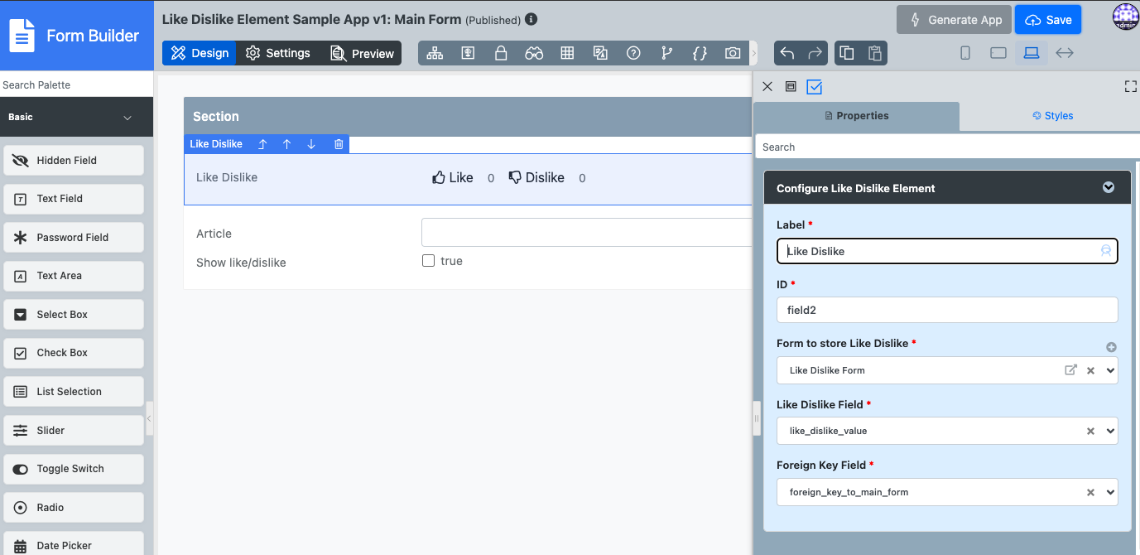Screen dimensions: 1140x555
Task: Open the Preview tab
Action: [x=362, y=53]
